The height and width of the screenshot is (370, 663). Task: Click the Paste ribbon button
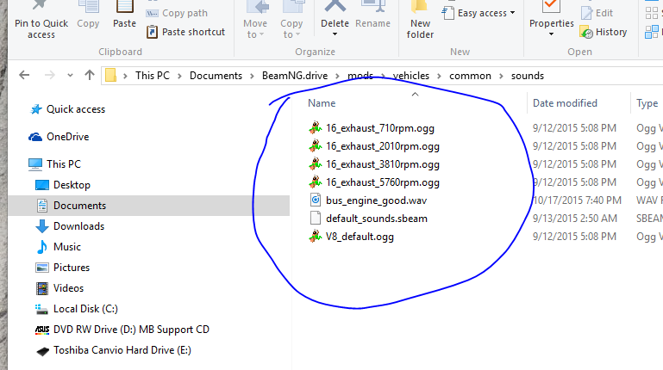click(124, 16)
